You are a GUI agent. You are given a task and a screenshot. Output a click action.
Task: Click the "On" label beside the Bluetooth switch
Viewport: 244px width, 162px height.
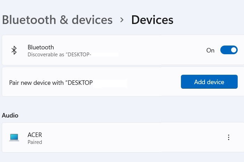pos(210,50)
